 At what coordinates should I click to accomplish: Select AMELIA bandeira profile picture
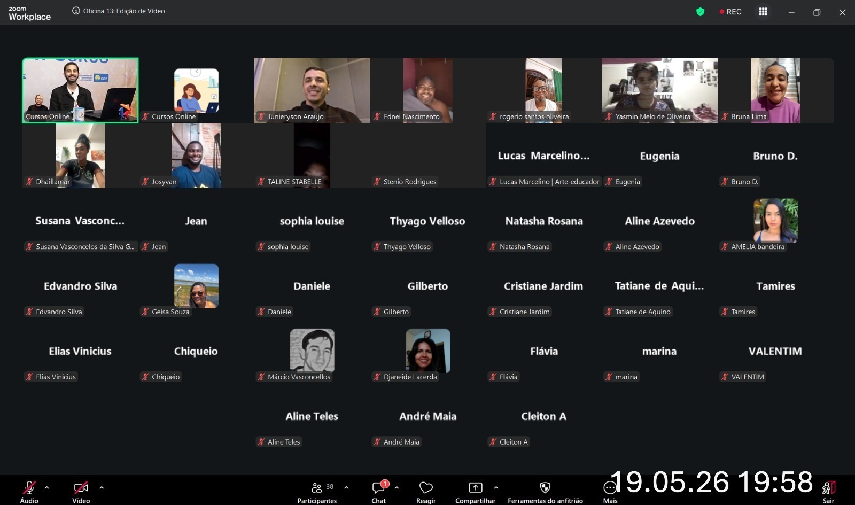(775, 221)
